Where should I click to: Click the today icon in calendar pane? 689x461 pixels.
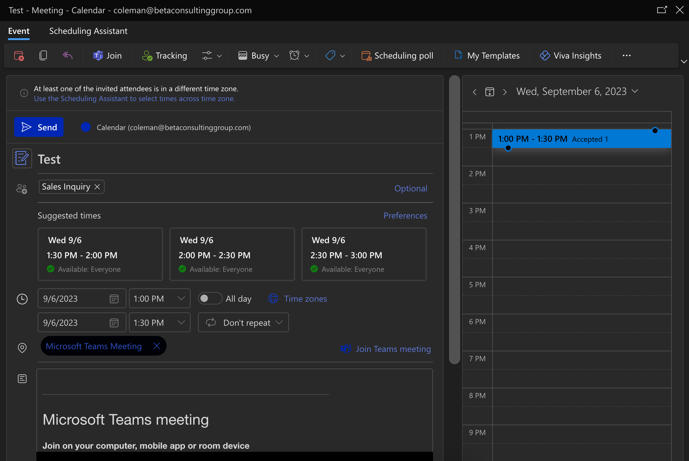click(490, 92)
